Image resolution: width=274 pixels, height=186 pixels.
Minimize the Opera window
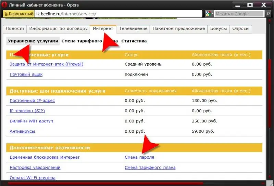[238, 5]
